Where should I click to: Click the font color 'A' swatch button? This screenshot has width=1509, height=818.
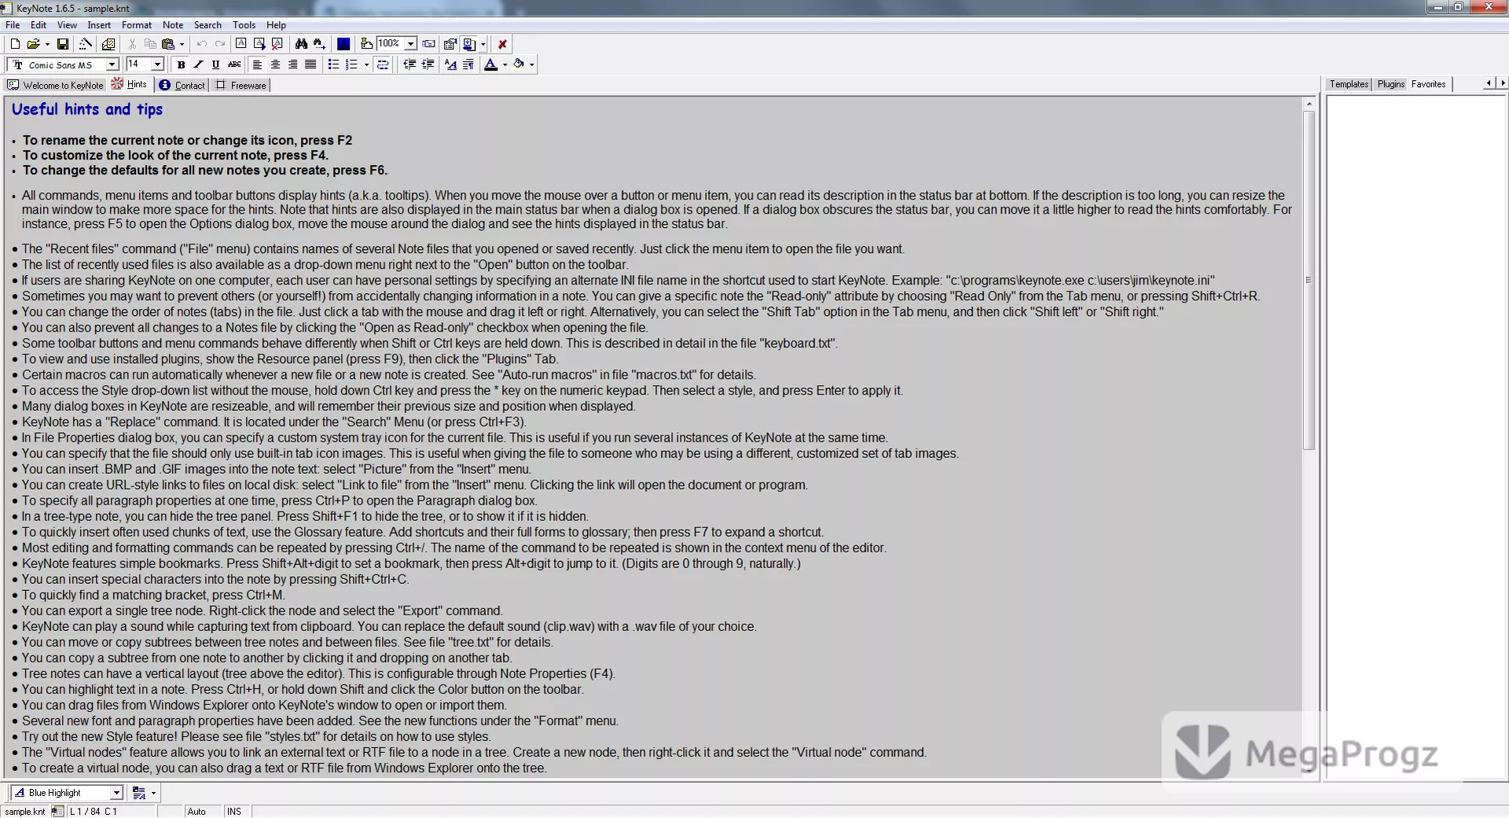491,64
